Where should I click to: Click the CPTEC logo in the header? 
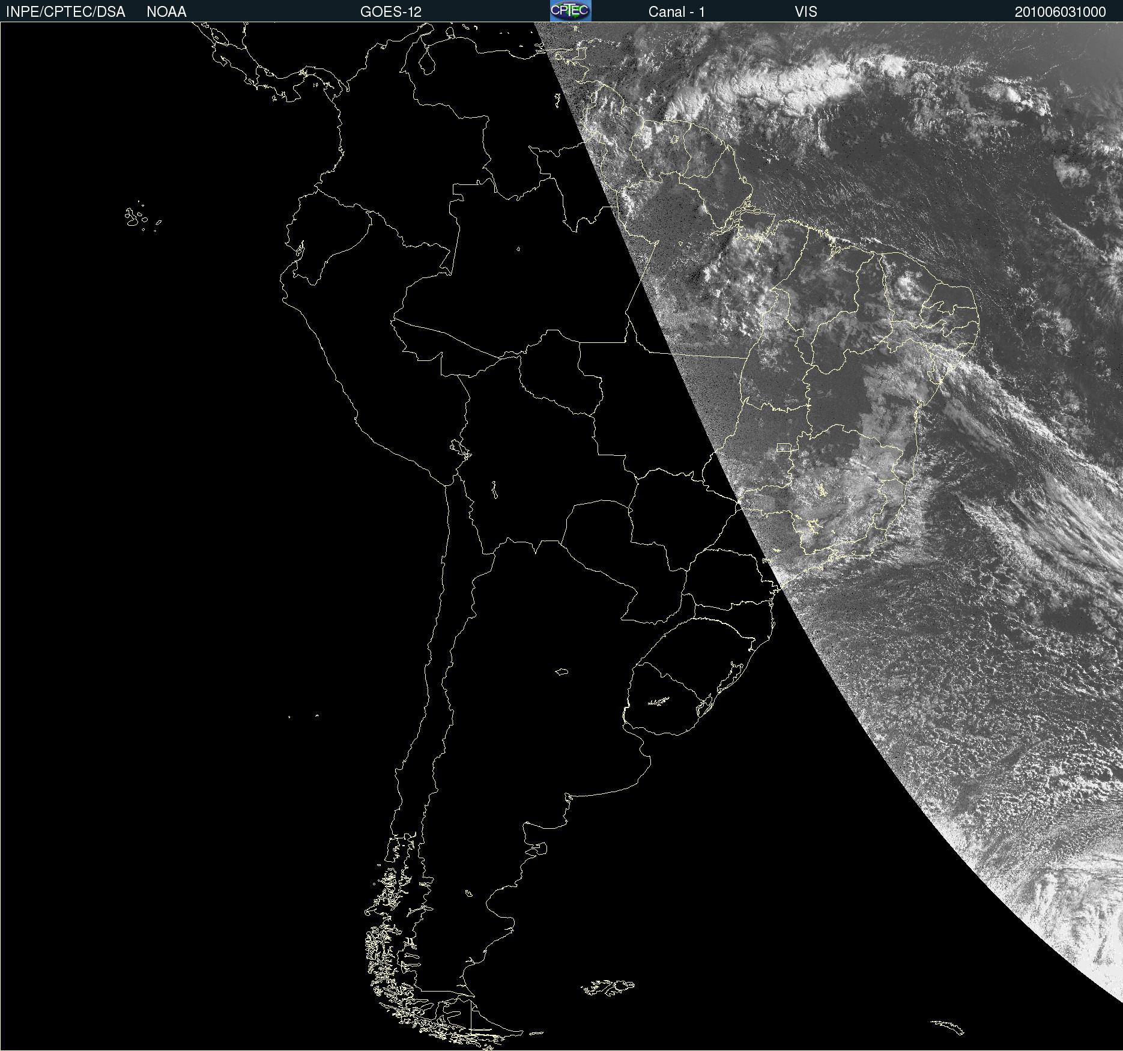(571, 11)
